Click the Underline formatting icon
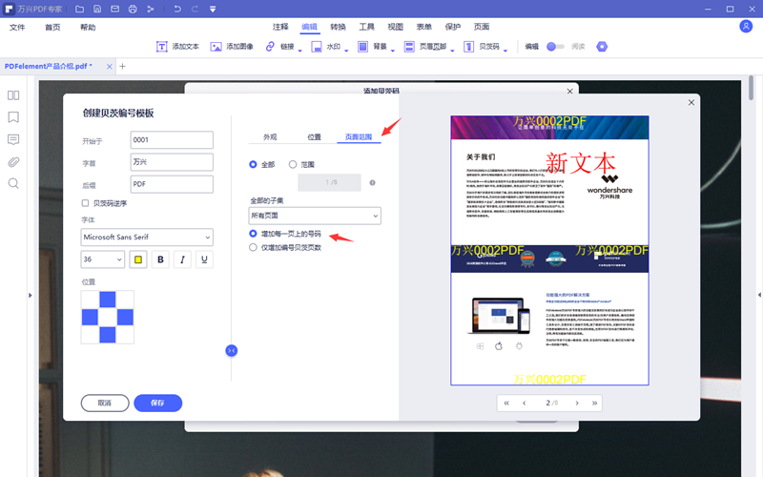The height and width of the screenshot is (477, 763). 204,259
